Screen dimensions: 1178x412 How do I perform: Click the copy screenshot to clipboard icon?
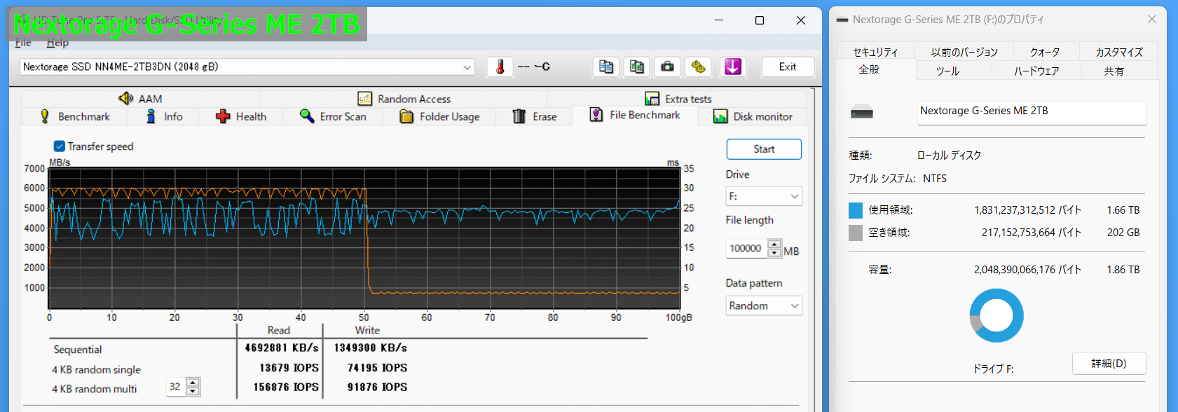636,67
